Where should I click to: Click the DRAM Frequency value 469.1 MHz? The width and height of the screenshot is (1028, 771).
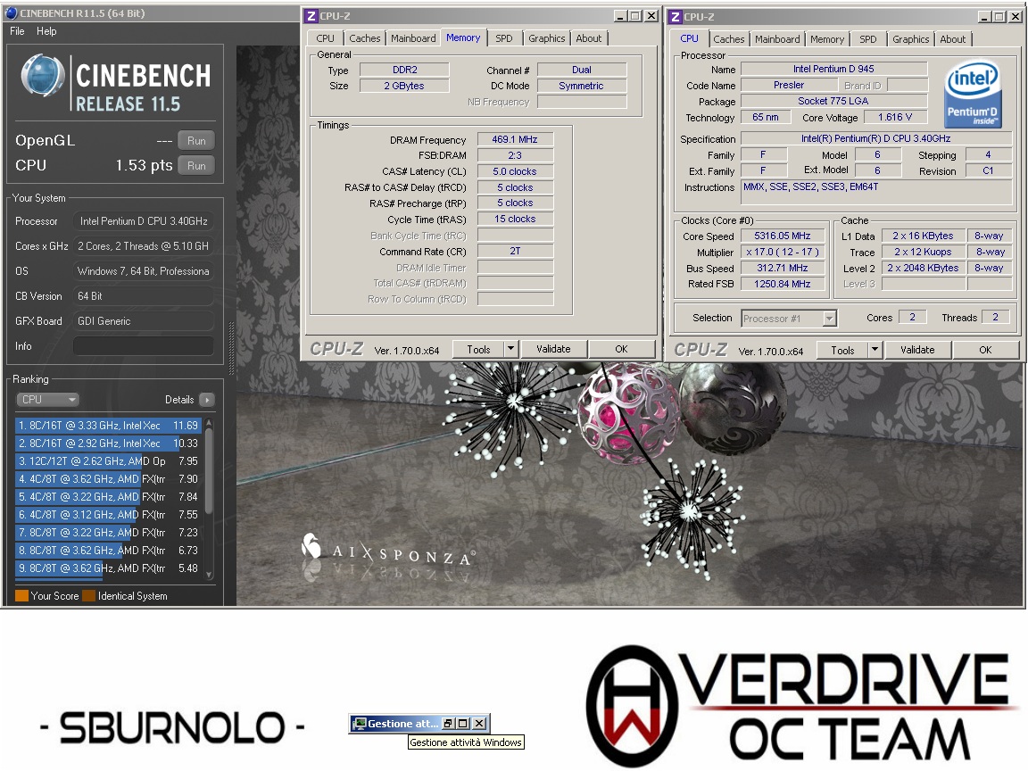pos(515,139)
